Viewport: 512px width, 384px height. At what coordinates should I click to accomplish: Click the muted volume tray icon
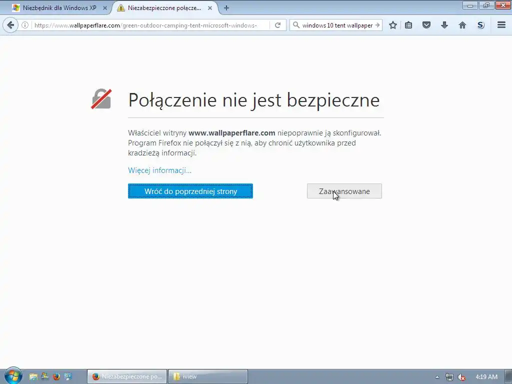pyautogui.click(x=461, y=377)
